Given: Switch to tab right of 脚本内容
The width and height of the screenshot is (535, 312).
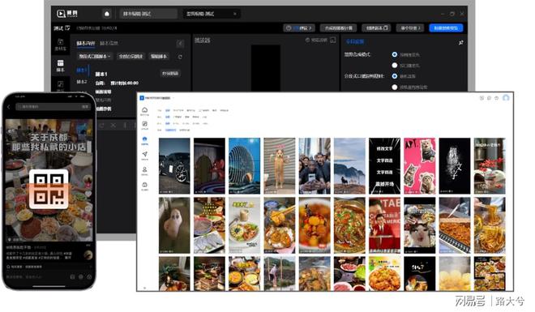Looking at the screenshot, I should [x=109, y=43].
